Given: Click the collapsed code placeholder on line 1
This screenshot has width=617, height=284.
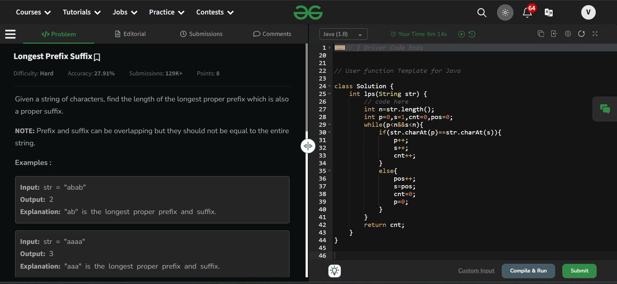Looking at the screenshot, I should coord(339,48).
